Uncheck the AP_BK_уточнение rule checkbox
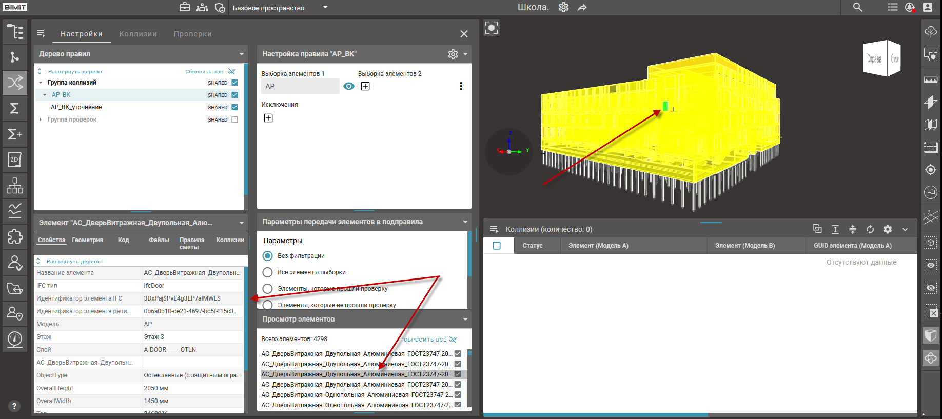This screenshot has height=419, width=942. tap(234, 107)
